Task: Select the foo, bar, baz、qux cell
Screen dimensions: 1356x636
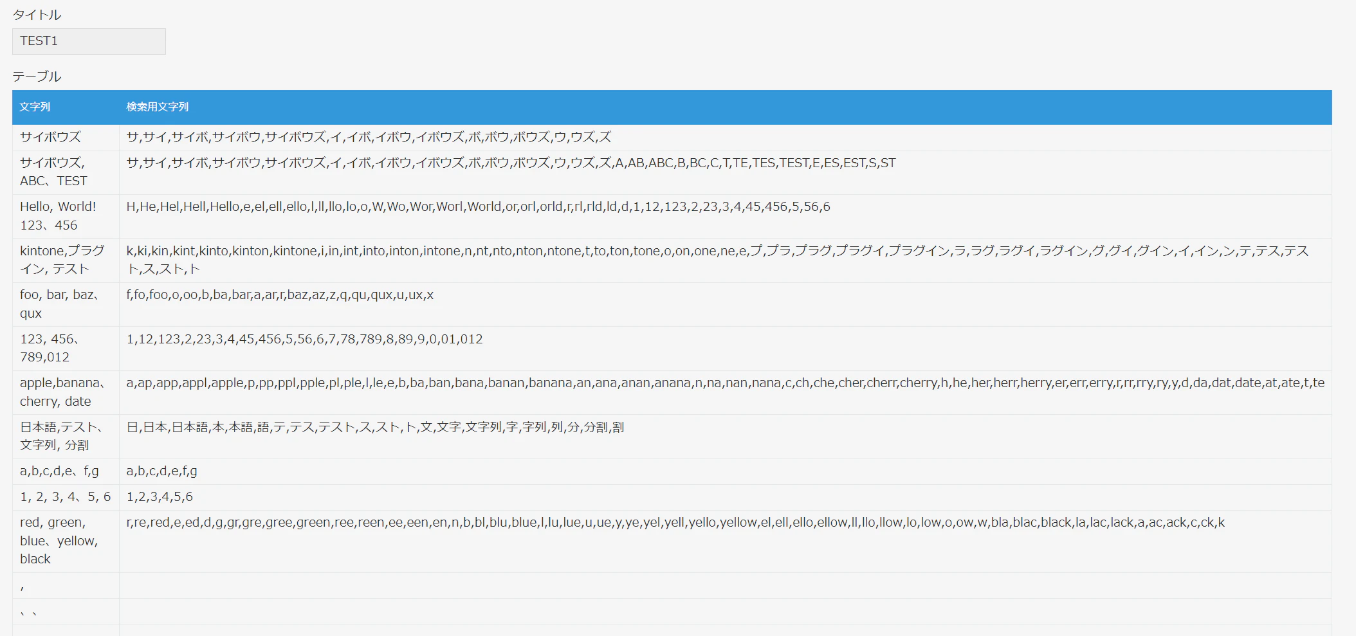Action: (66, 304)
